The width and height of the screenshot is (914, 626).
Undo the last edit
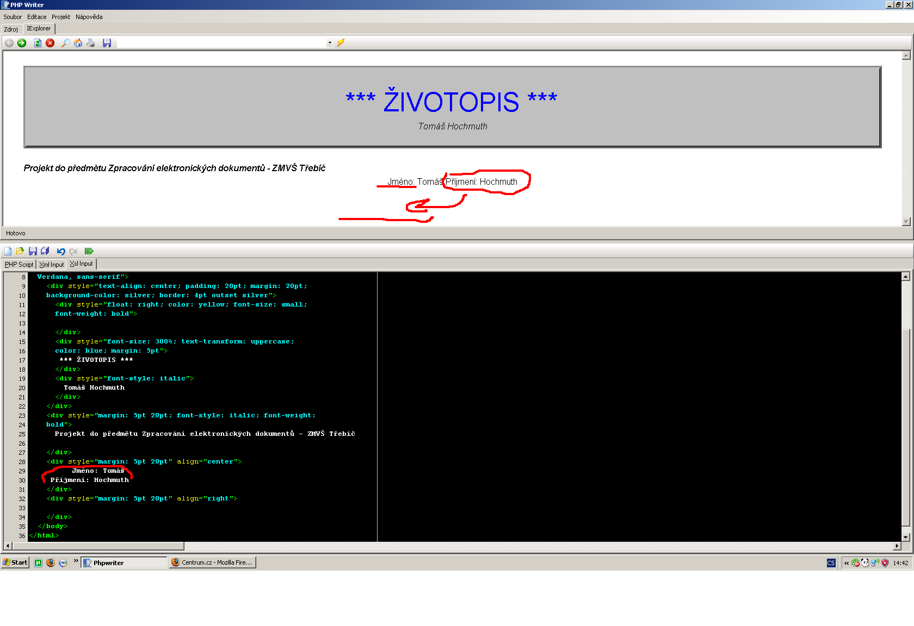[x=61, y=251]
